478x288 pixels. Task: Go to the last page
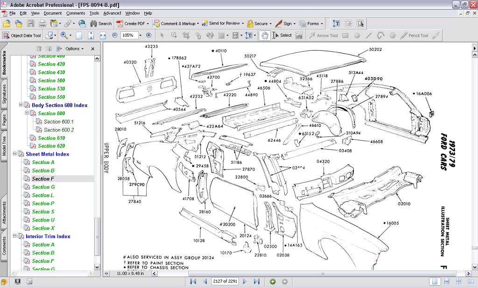(257, 281)
